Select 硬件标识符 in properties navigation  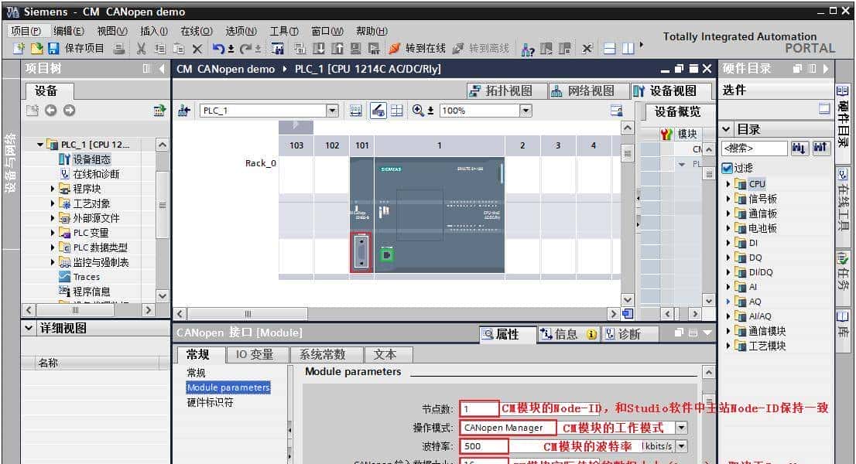(210, 402)
